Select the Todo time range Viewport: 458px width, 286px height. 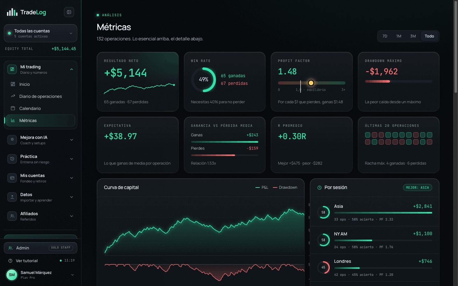tap(429, 36)
